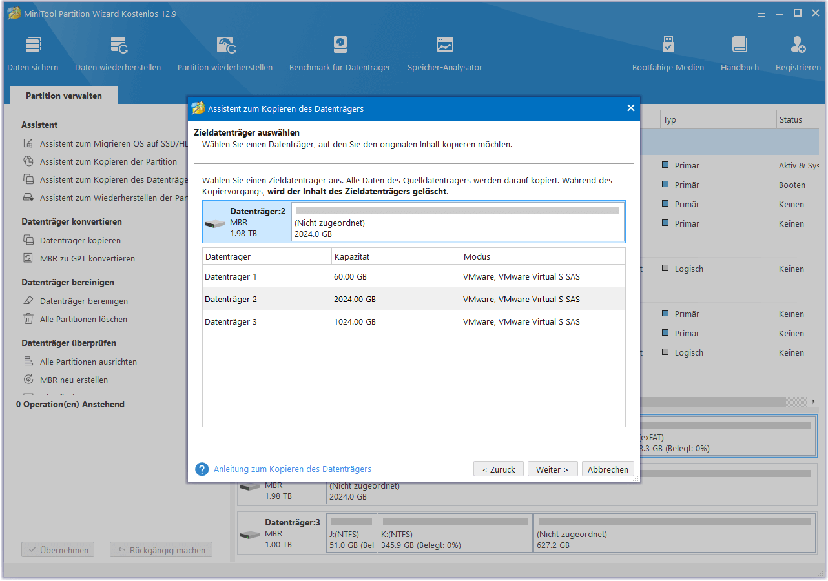The height and width of the screenshot is (581, 828).
Task: Click the Aktiv & Sys status cell
Action: click(799, 165)
